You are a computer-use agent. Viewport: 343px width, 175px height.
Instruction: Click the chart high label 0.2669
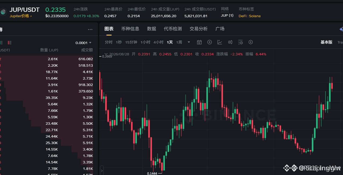click(x=107, y=56)
